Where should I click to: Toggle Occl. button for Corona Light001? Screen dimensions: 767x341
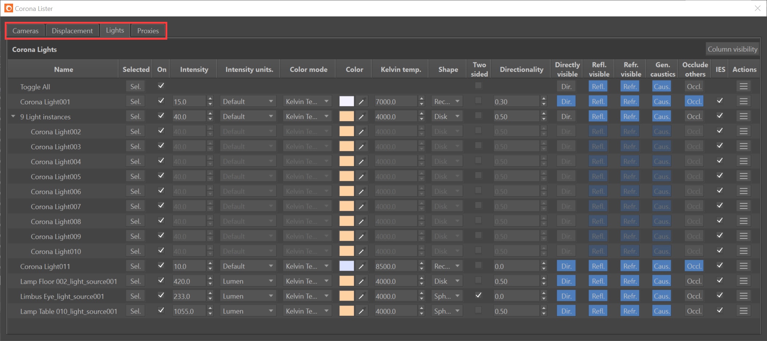694,102
